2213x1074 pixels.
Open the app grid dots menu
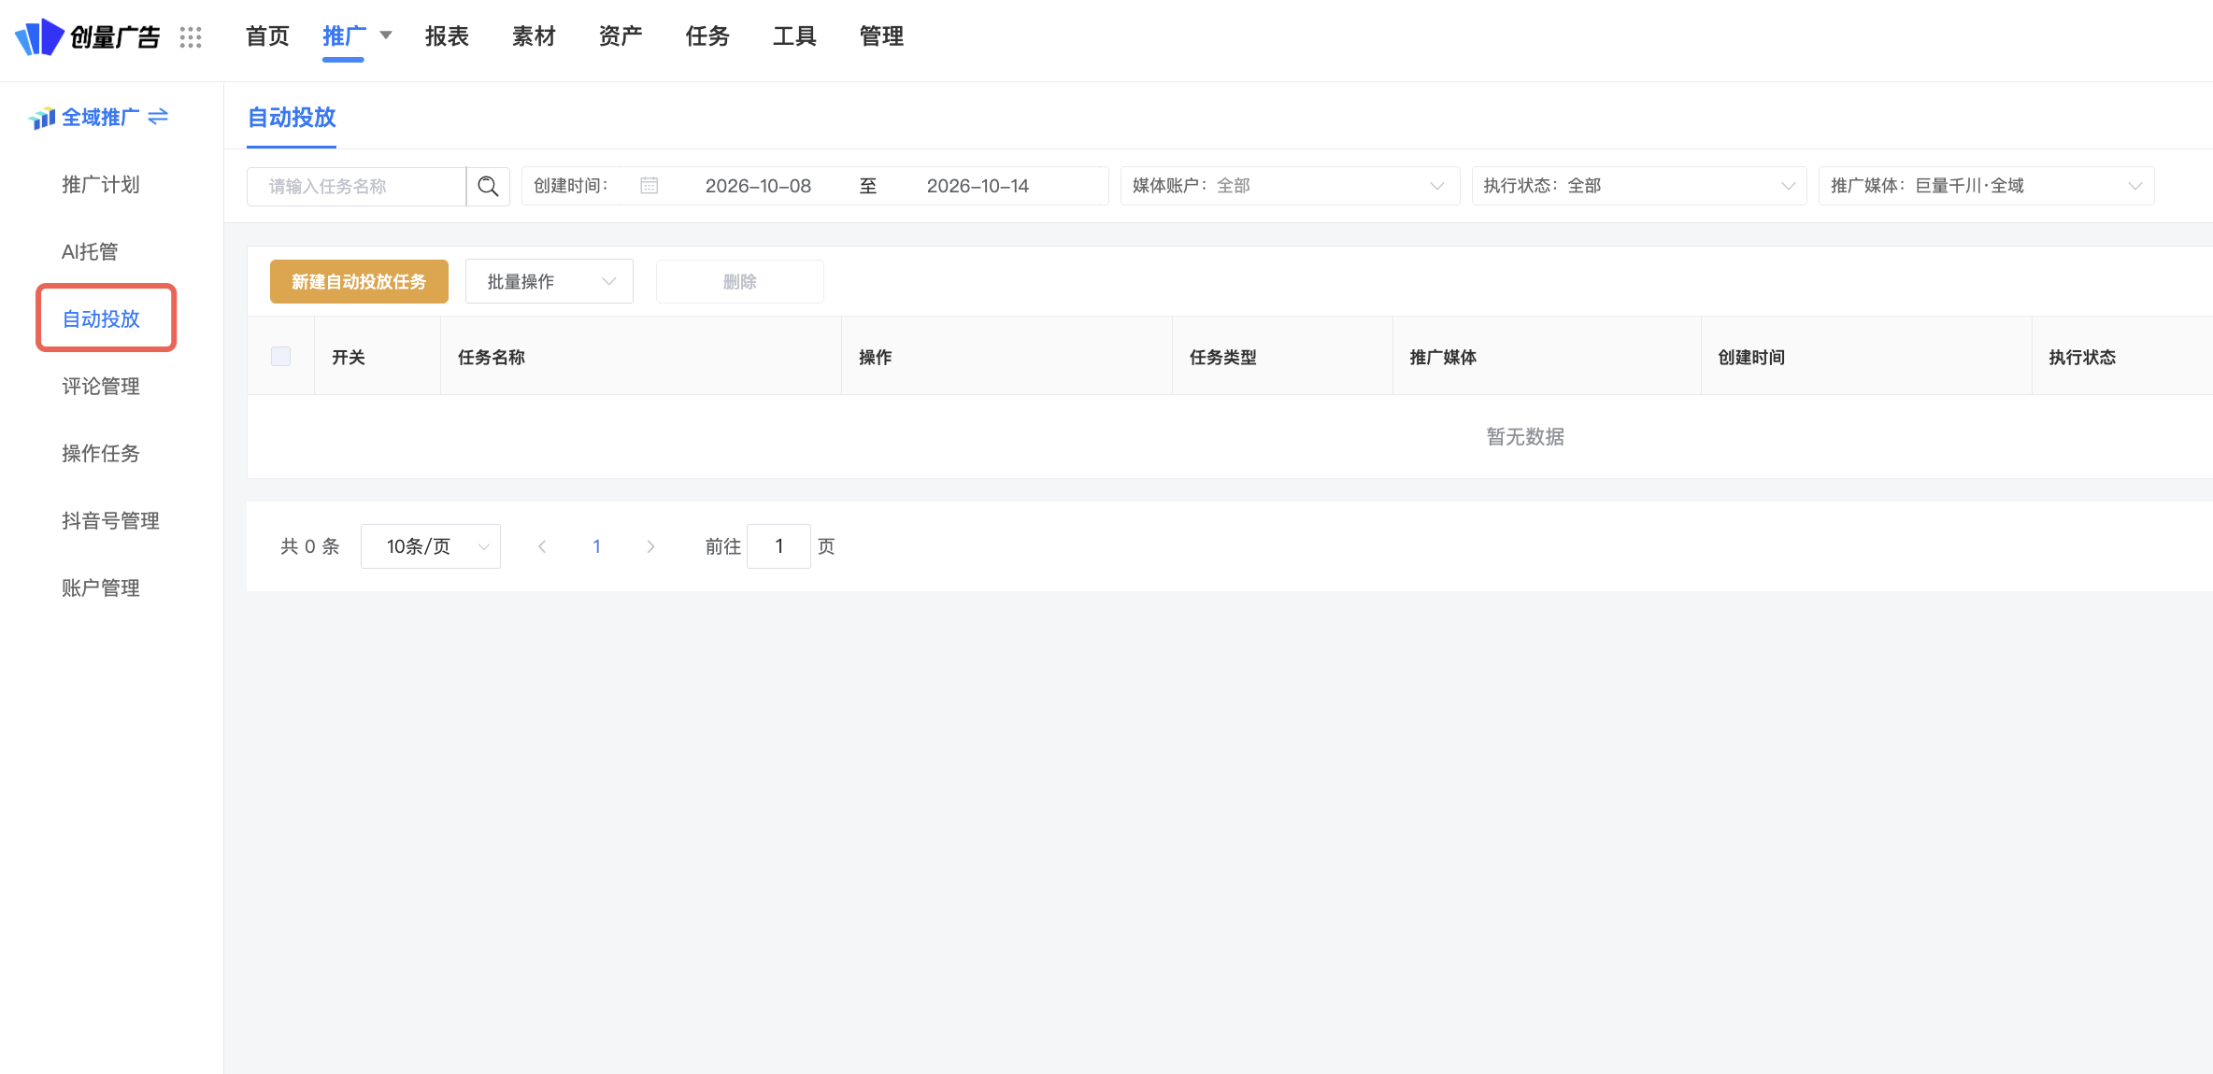coord(191,37)
